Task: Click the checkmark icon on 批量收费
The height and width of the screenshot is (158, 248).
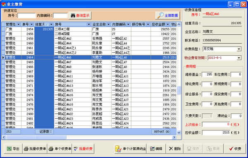Action: (76, 149)
